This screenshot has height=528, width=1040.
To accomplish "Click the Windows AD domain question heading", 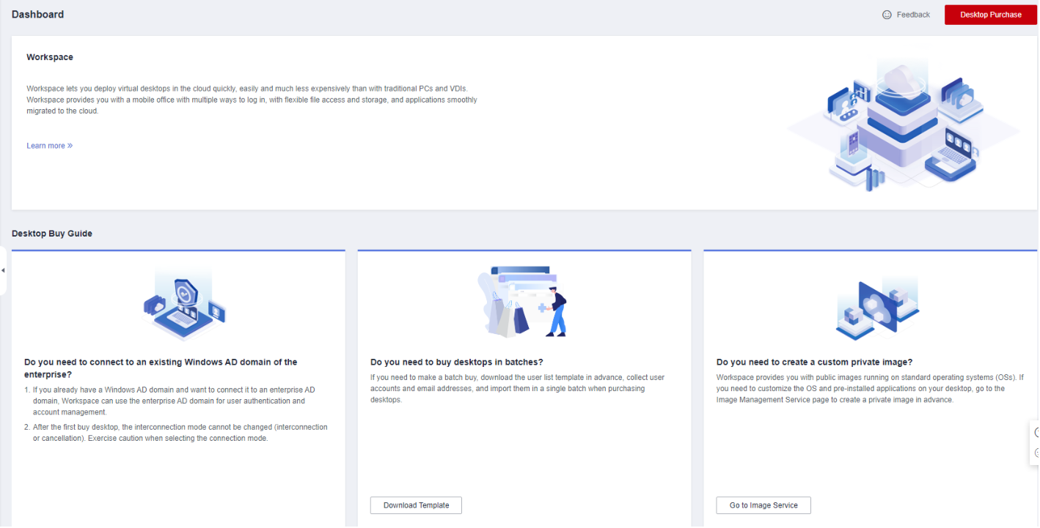I will click(x=161, y=368).
